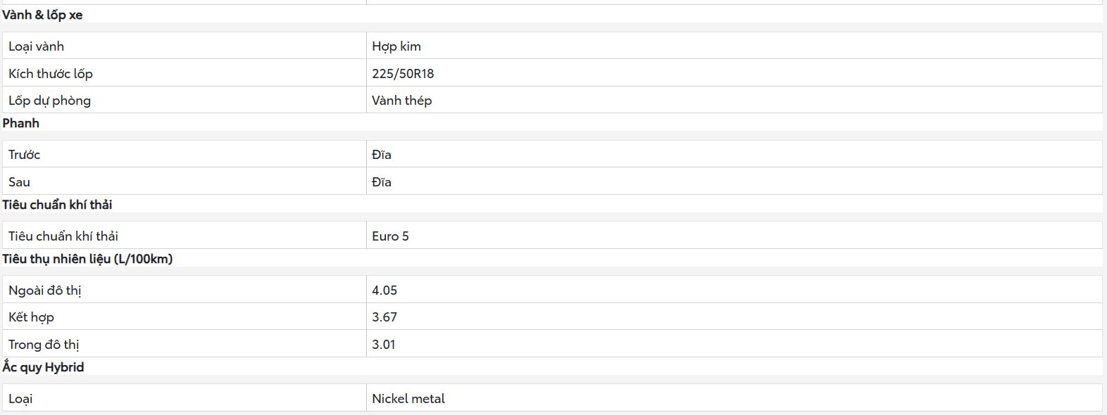Screen dimensions: 1107x415
Task: Select the Vành & lốp xe section heading
Action: [x=42, y=15]
